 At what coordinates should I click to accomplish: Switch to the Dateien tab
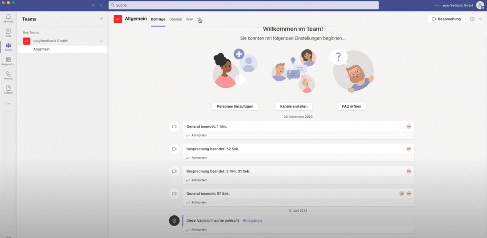[x=175, y=19]
